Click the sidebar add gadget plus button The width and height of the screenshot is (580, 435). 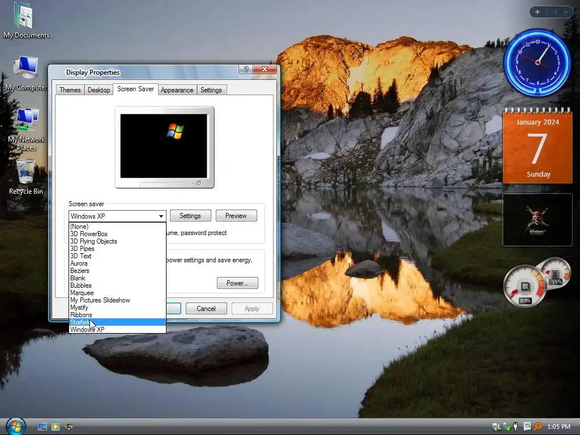click(538, 12)
